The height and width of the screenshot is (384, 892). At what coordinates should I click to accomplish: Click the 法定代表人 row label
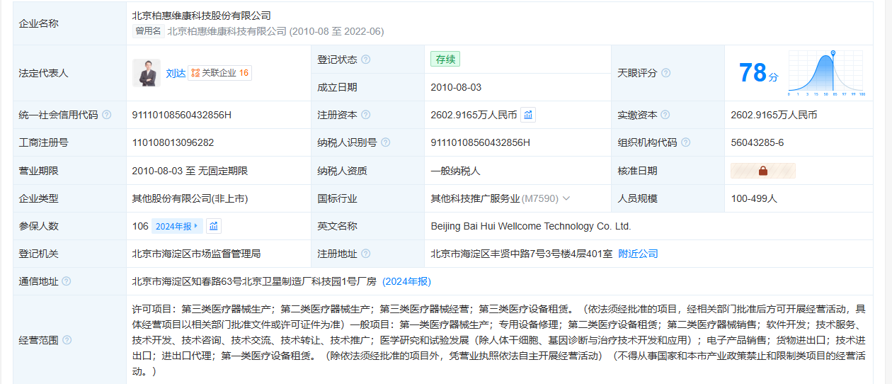(x=43, y=73)
